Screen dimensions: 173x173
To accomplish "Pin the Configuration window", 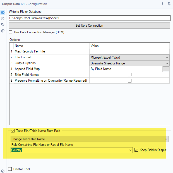I will pyautogui.click(x=169, y=4).
